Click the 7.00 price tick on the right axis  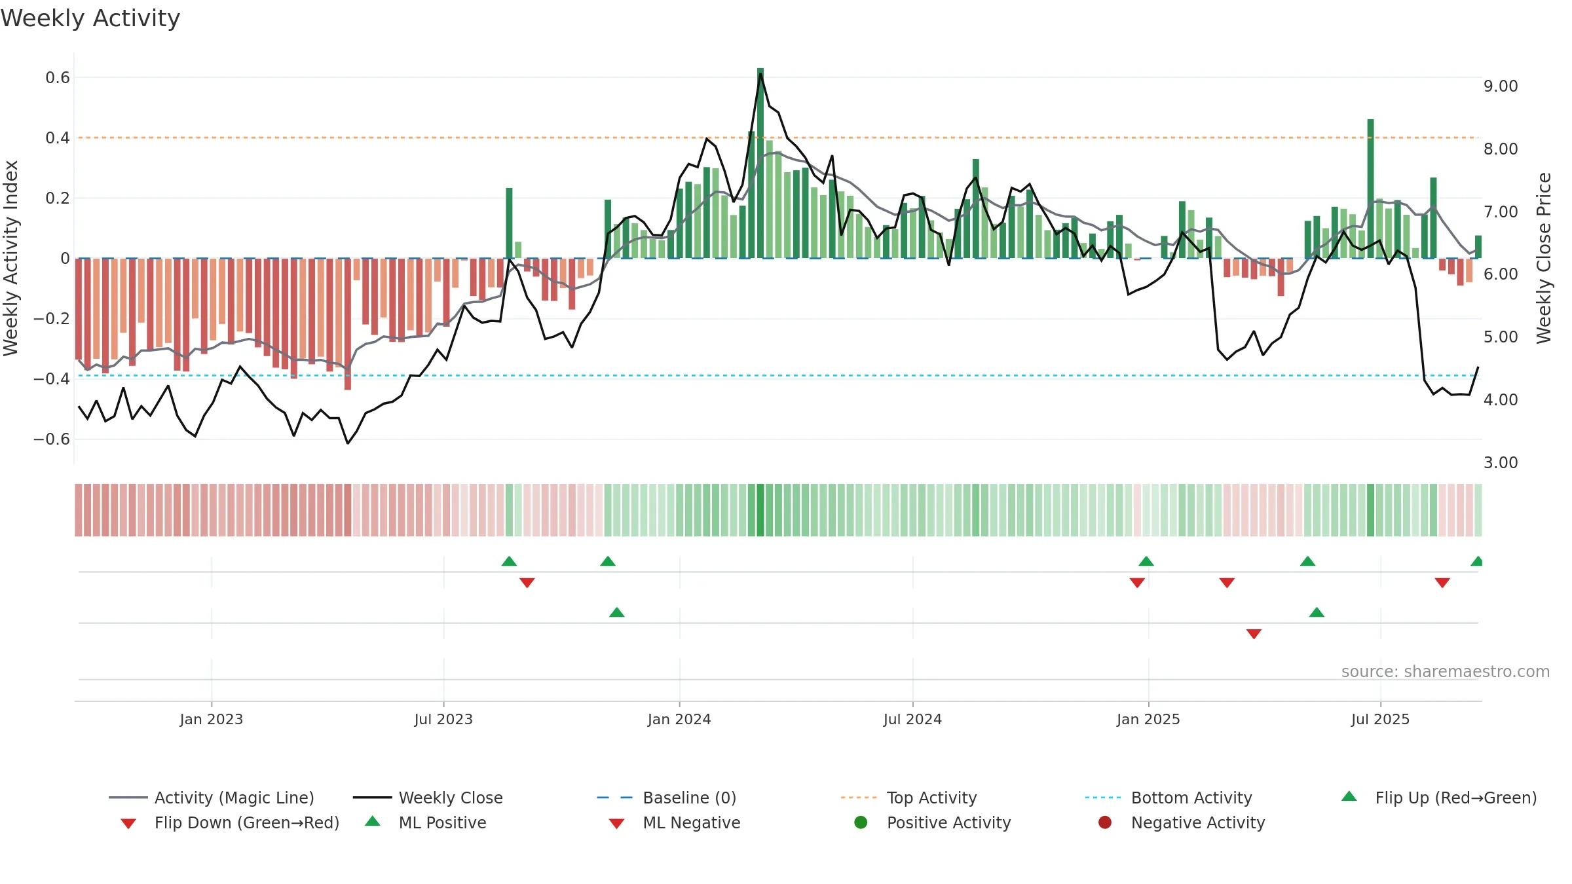click(x=1501, y=212)
